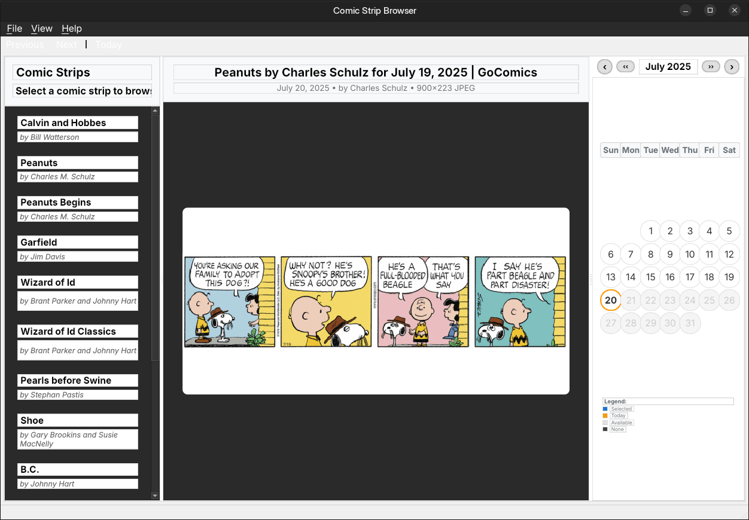The width and height of the screenshot is (749, 520).
Task: Click the July 2025 month label
Action: [x=668, y=67]
